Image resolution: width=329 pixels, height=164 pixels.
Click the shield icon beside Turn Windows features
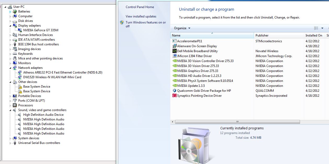[x=122, y=22]
